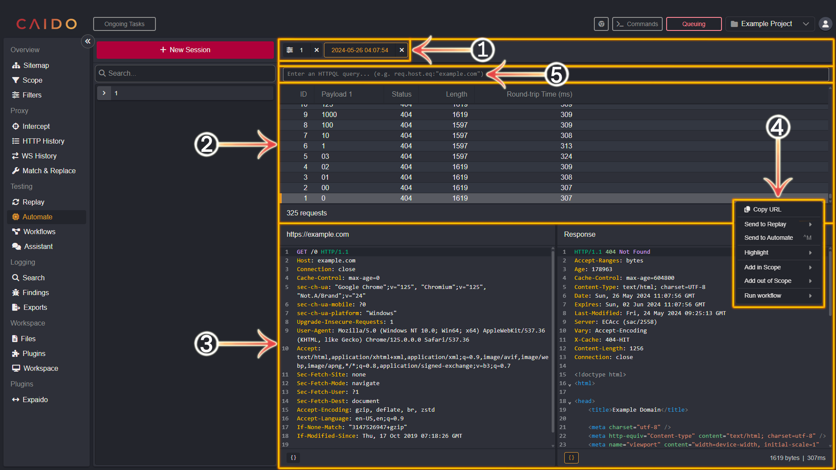Click the New Session button
Screen dimensions: 836x470
coord(185,50)
